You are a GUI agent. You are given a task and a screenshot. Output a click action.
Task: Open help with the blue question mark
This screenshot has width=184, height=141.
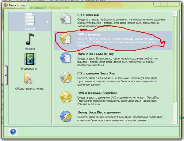(x=13, y=132)
